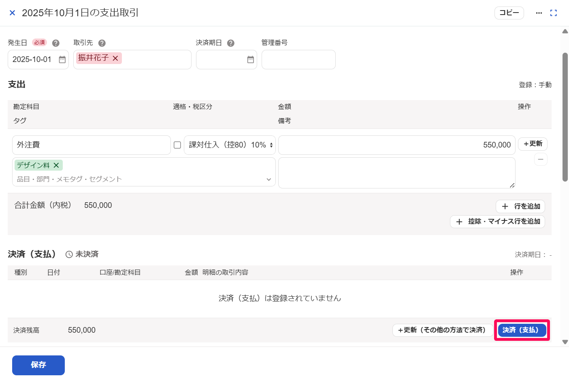Screen dimensions: 569x385
Task: Open calendar icon in 発生日 field
Action: (x=62, y=60)
